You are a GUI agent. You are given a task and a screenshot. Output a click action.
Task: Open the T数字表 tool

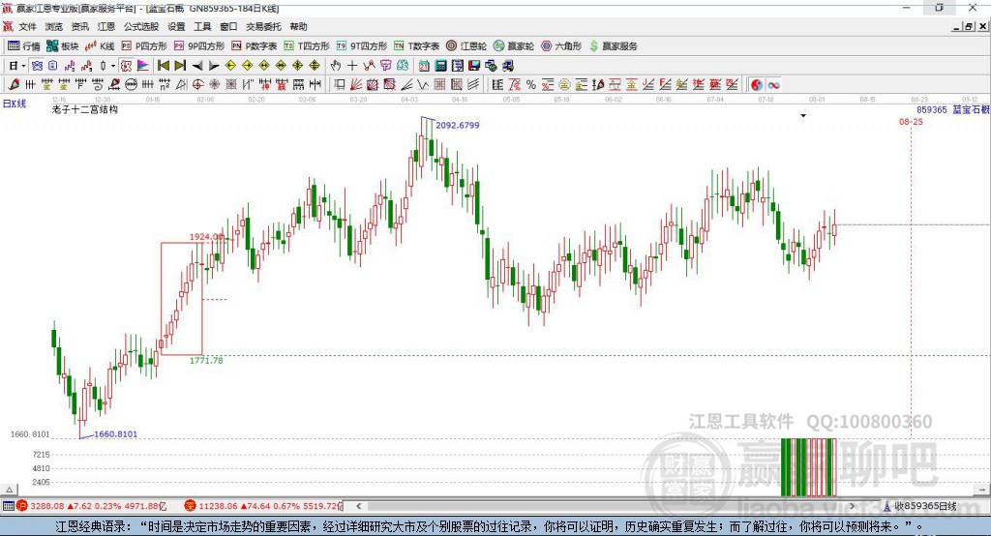point(416,46)
